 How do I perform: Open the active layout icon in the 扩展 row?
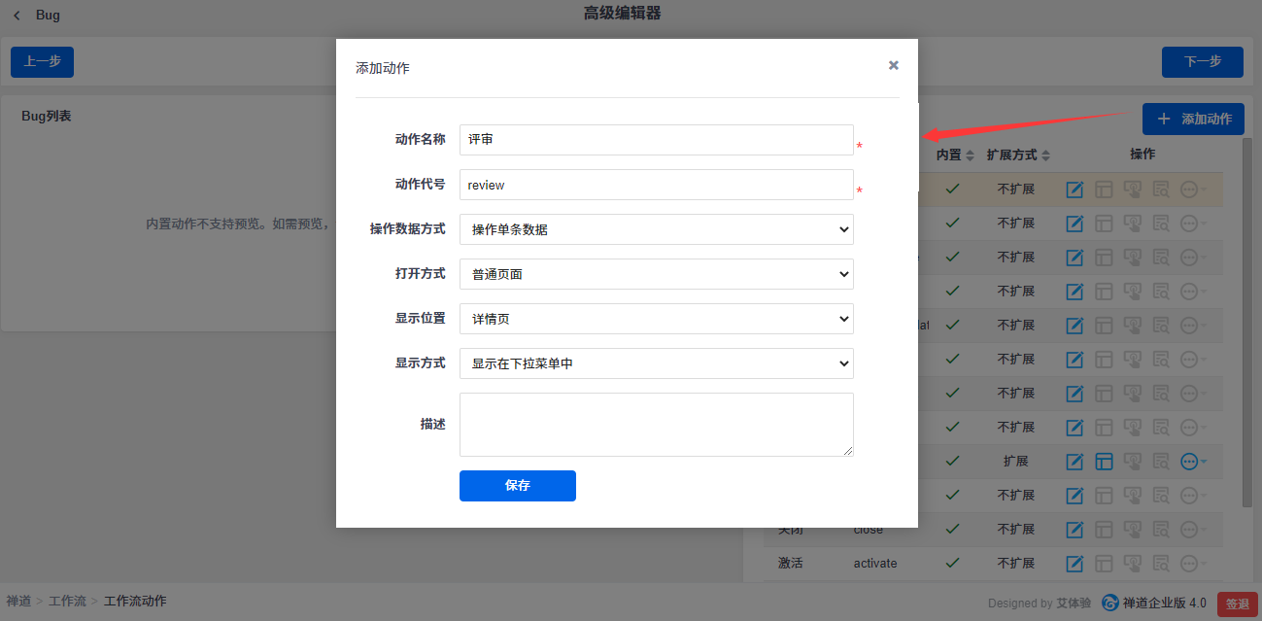1104,462
